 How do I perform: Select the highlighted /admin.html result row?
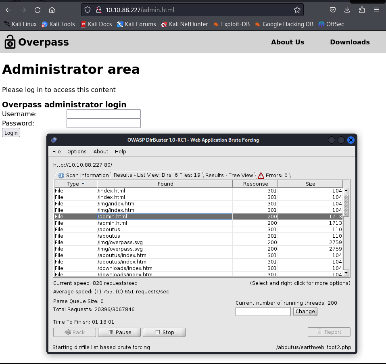[x=198, y=216]
